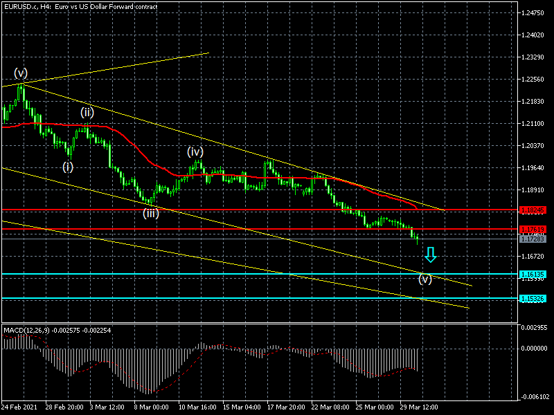Select the wave (iv) label
The height and width of the screenshot is (415, 554).
click(x=195, y=151)
